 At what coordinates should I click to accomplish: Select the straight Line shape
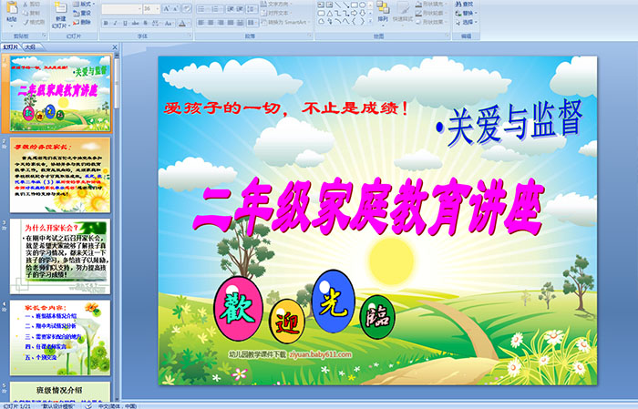click(x=337, y=5)
